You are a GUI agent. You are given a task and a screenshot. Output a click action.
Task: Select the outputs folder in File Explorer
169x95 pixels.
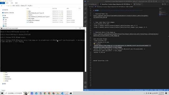pyautogui.click(x=30, y=15)
